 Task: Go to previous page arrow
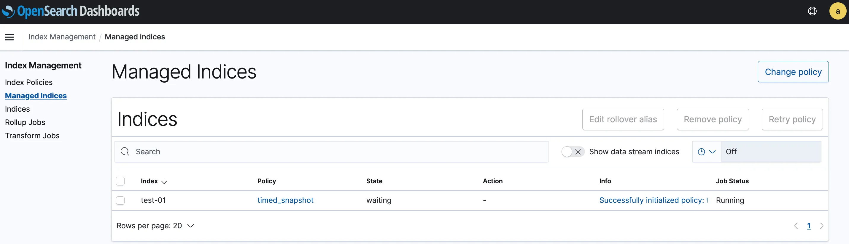[x=796, y=226]
